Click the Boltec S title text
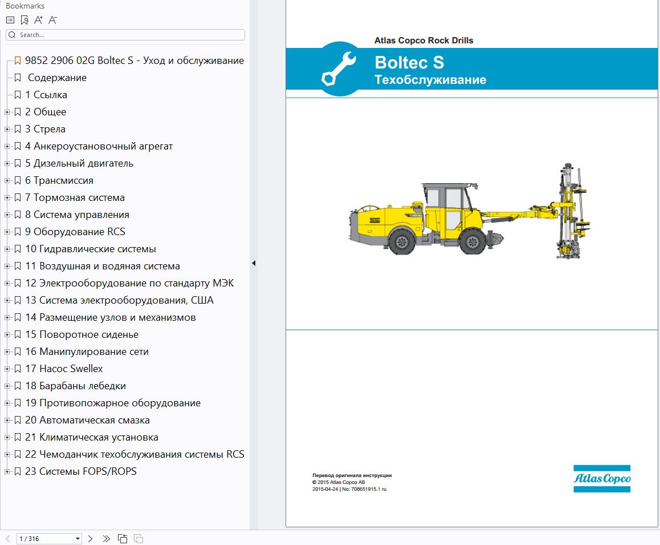This screenshot has width=660, height=545. pos(409,62)
